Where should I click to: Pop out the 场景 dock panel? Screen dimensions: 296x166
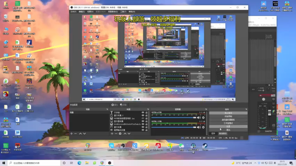click(x=107, y=109)
